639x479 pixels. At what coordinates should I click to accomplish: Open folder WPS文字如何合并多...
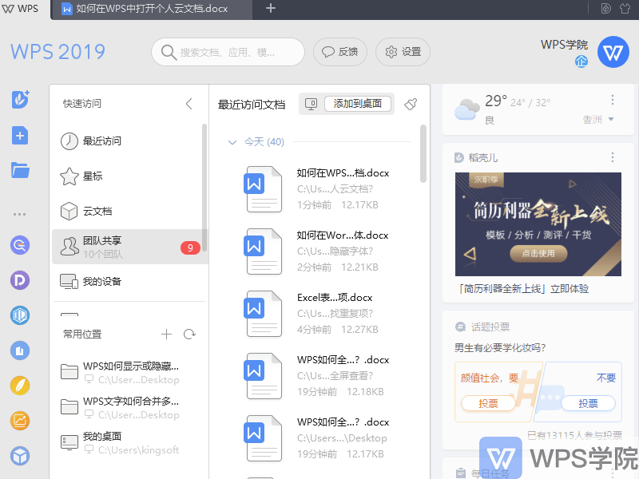click(x=126, y=407)
